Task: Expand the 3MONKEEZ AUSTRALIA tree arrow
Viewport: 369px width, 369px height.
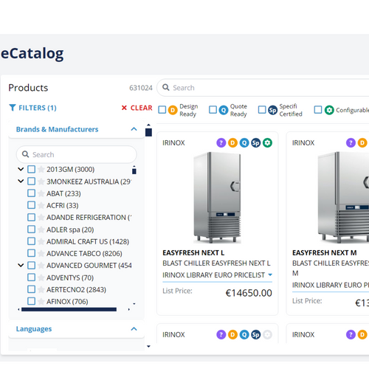Action: coord(21,182)
